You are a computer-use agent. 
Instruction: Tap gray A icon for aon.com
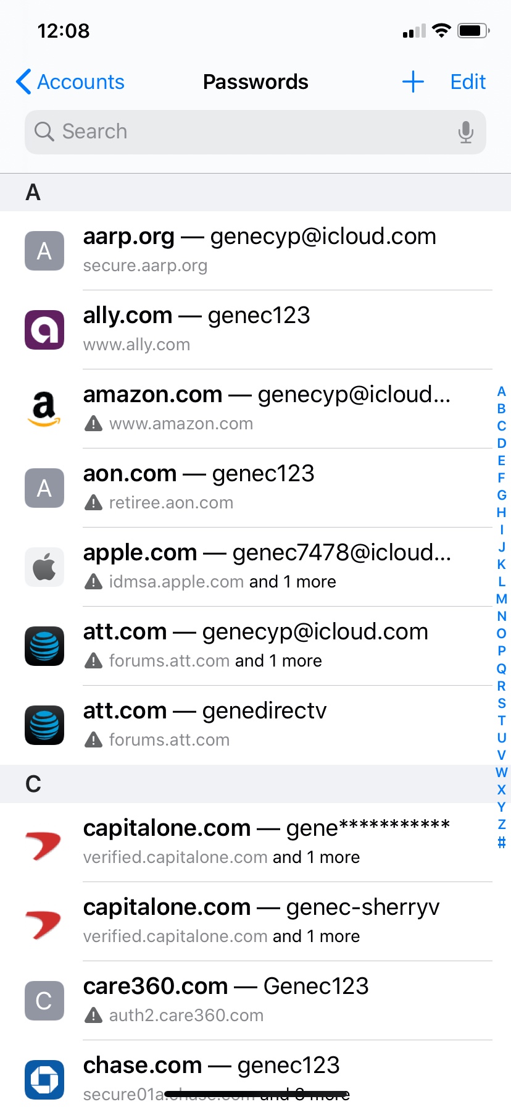click(x=44, y=488)
